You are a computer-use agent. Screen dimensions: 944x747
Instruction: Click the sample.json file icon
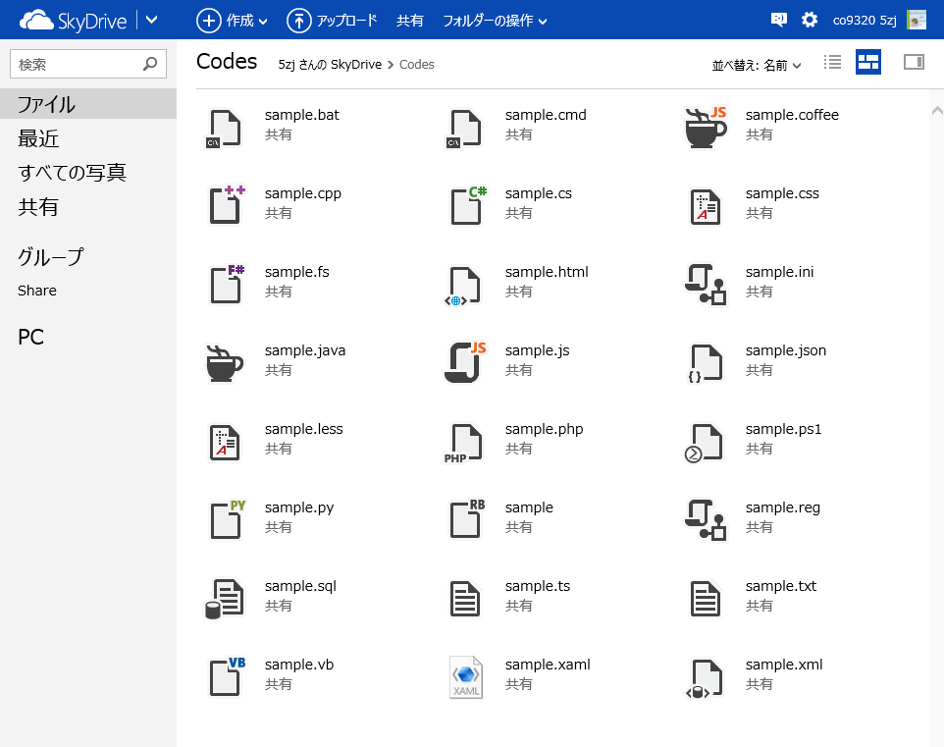click(x=706, y=362)
